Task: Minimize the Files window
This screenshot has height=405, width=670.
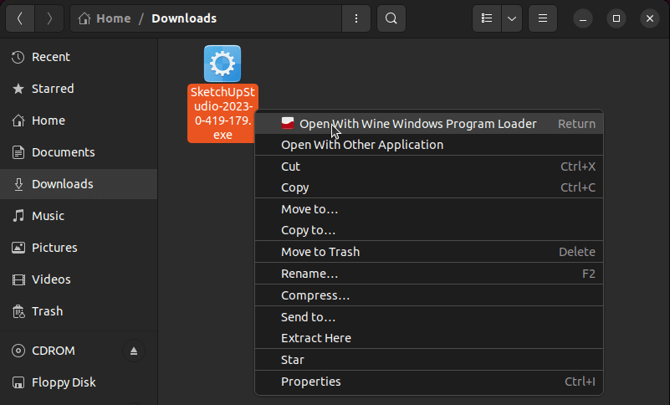Action: pyautogui.click(x=583, y=18)
